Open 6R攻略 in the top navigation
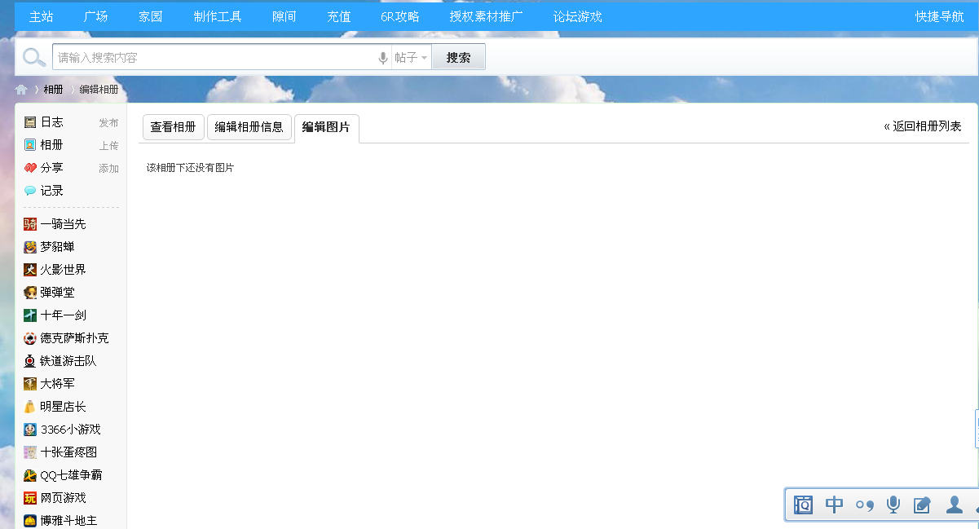The width and height of the screenshot is (979, 529). pyautogui.click(x=400, y=16)
